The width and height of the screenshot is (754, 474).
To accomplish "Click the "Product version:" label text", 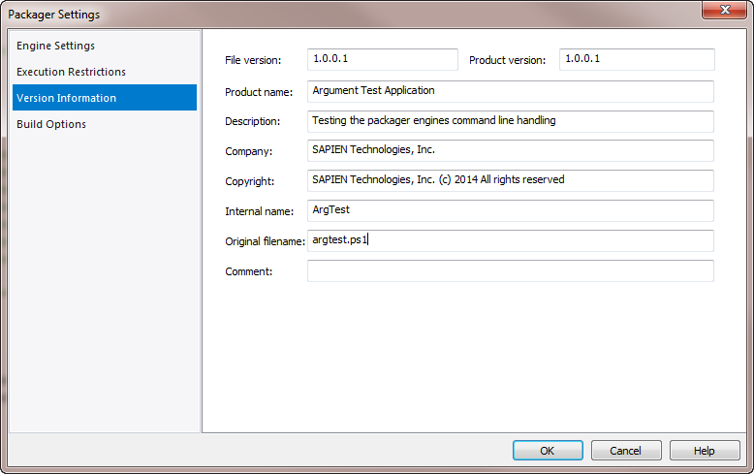I will [x=507, y=60].
